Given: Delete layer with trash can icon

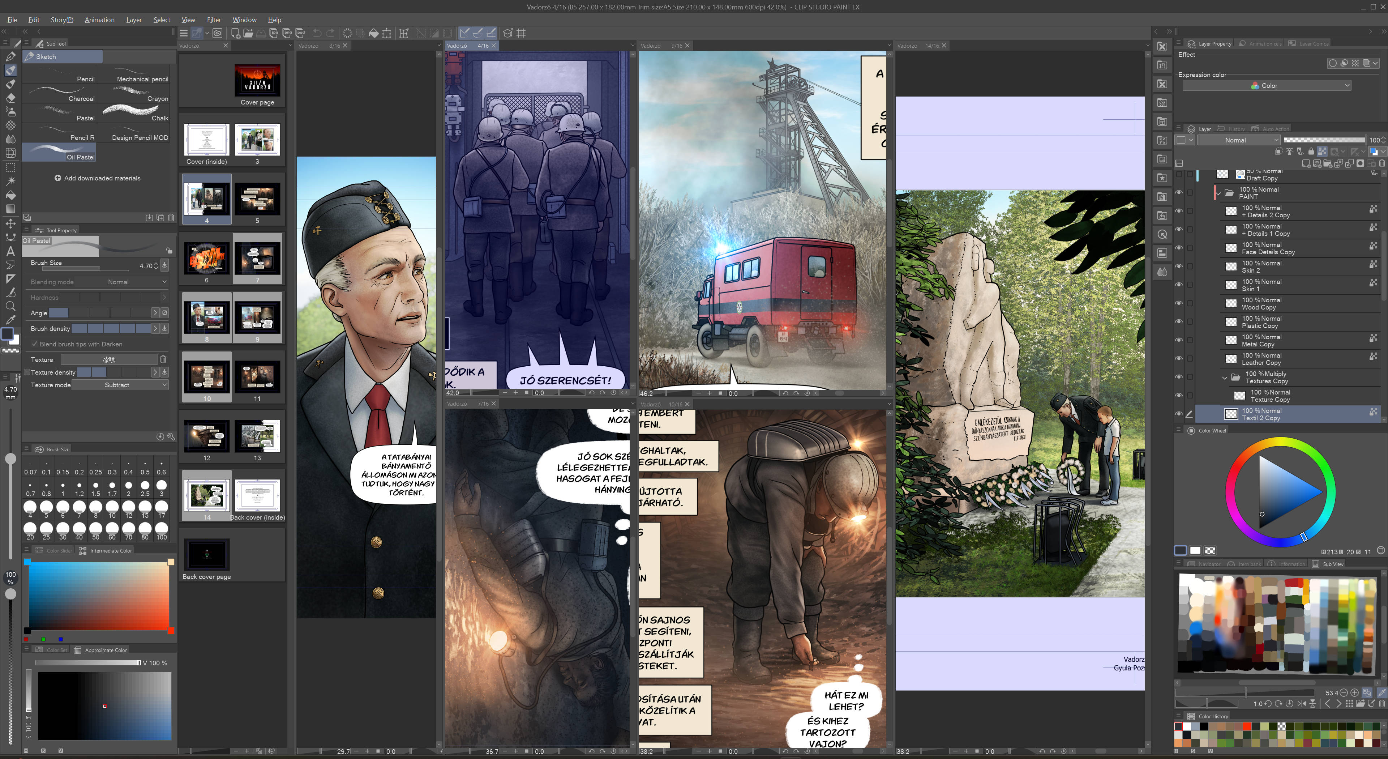Looking at the screenshot, I should pos(1382,163).
